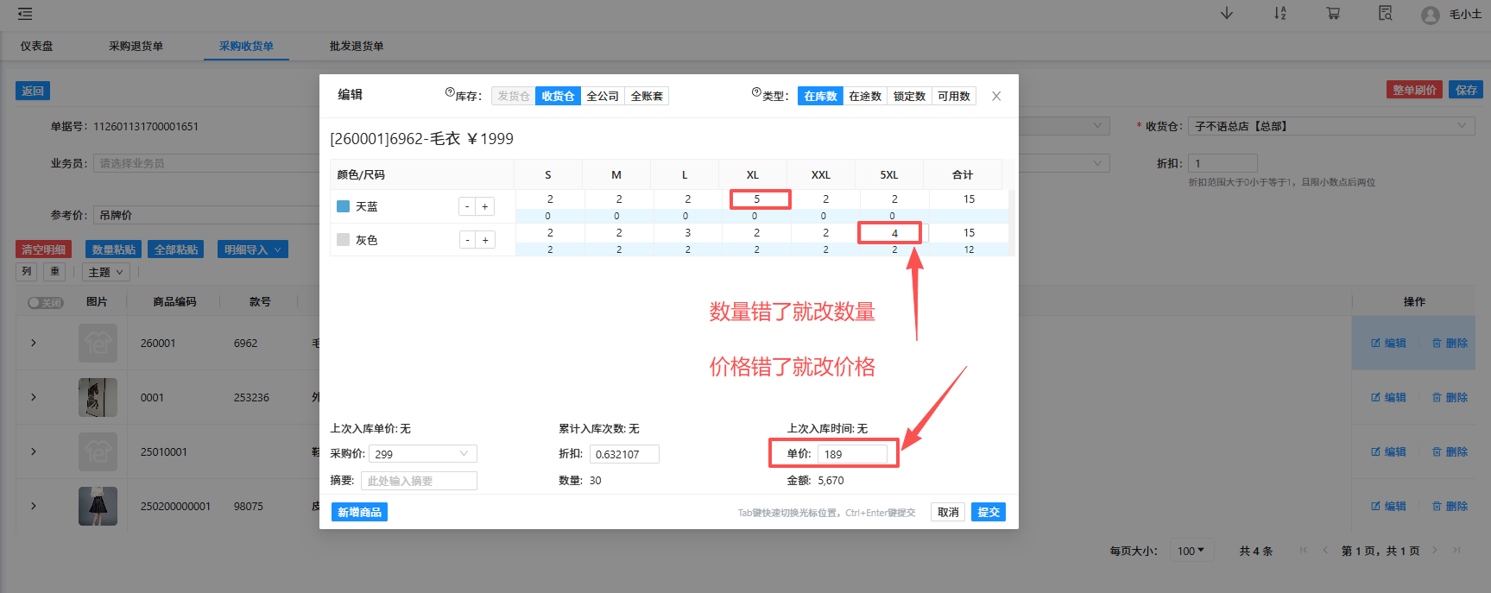
Task: Select 在途数 type option
Action: click(865, 96)
